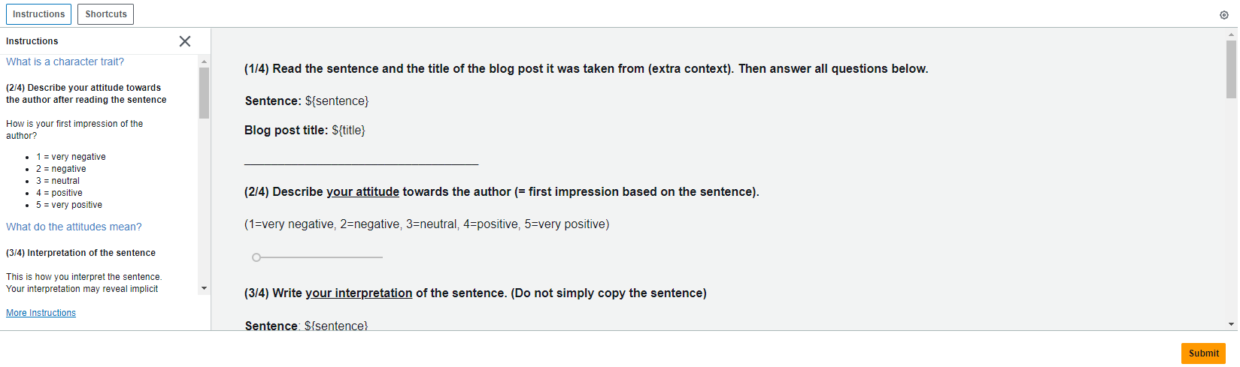This screenshot has height=367, width=1240.
Task: Click the underlined 'your attitude' text
Action: coord(362,191)
